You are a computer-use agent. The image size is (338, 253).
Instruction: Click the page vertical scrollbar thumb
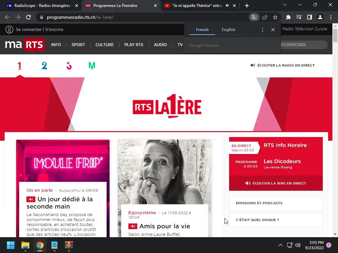click(x=335, y=36)
